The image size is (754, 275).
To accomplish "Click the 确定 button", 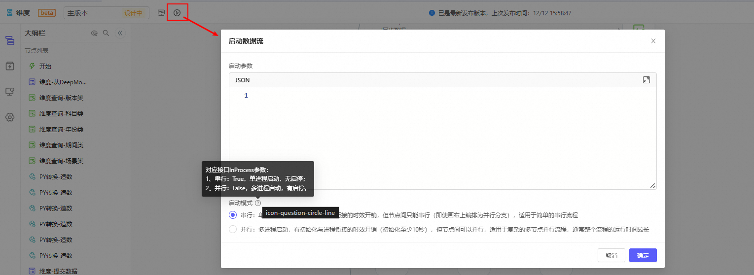I will (x=643, y=255).
